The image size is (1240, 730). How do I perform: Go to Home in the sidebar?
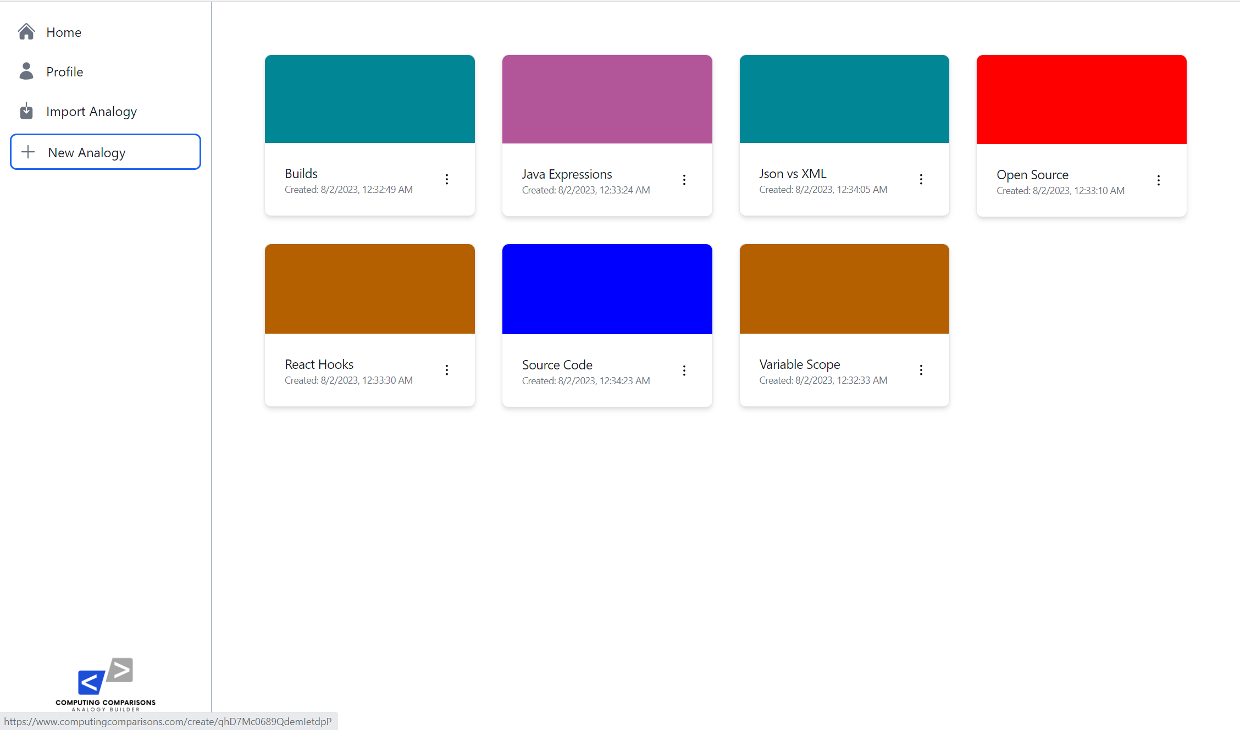(x=106, y=32)
